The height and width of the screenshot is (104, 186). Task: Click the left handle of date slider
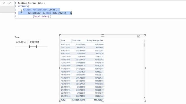pos(30,47)
